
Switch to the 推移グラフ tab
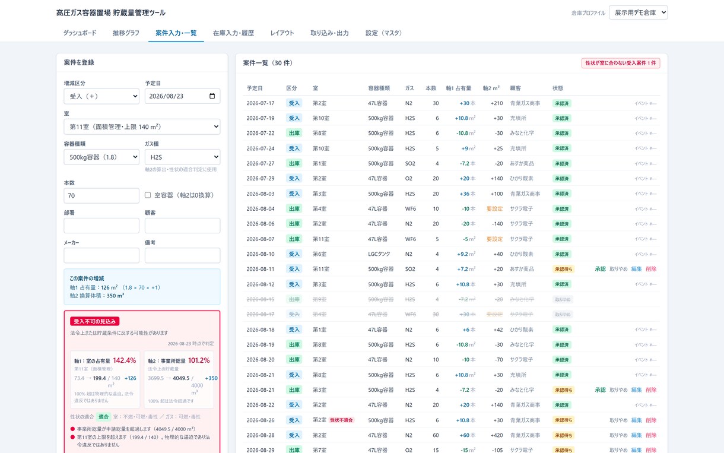coord(126,33)
